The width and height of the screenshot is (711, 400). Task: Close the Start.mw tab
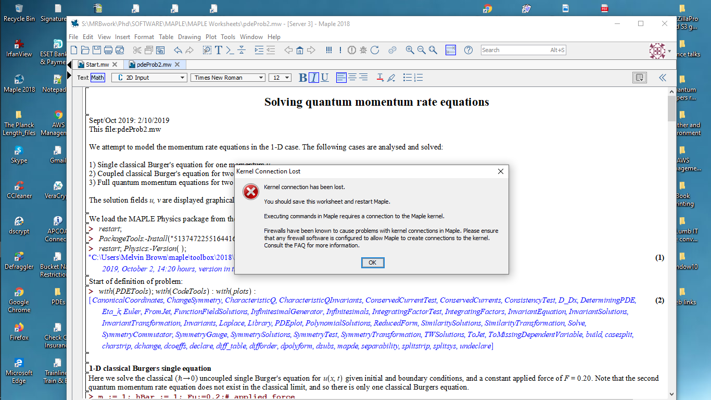[115, 65]
